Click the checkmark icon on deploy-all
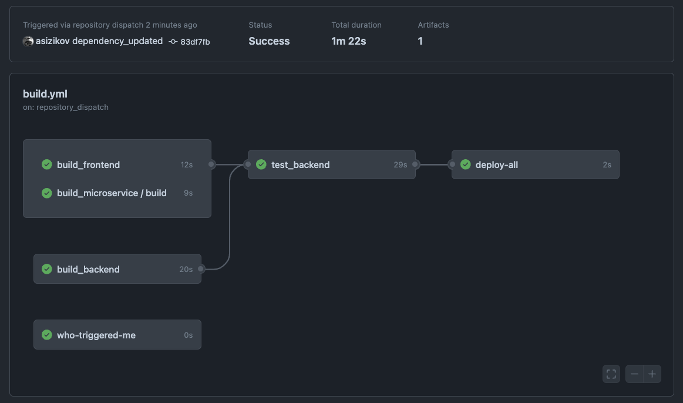 click(466, 164)
